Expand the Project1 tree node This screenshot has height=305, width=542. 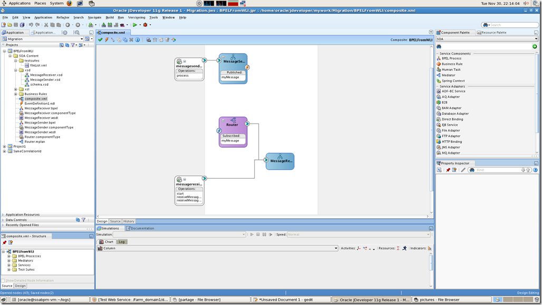click(x=5, y=147)
